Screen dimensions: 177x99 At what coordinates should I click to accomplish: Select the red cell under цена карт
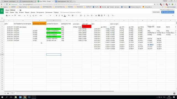point(87,26)
